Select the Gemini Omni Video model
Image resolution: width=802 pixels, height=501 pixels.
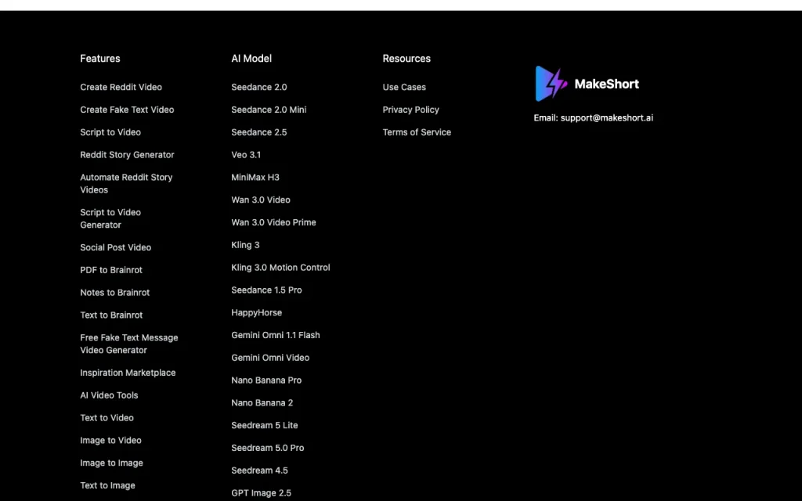click(x=270, y=357)
